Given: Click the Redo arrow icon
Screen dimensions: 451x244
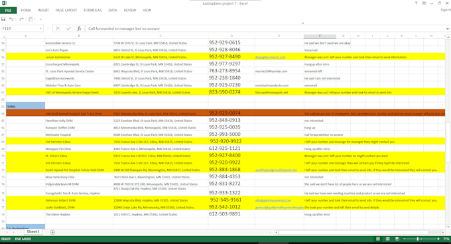Looking at the screenshot, I should 21,19.
